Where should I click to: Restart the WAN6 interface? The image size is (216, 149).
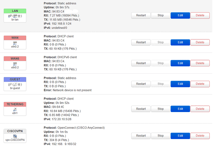141,63
